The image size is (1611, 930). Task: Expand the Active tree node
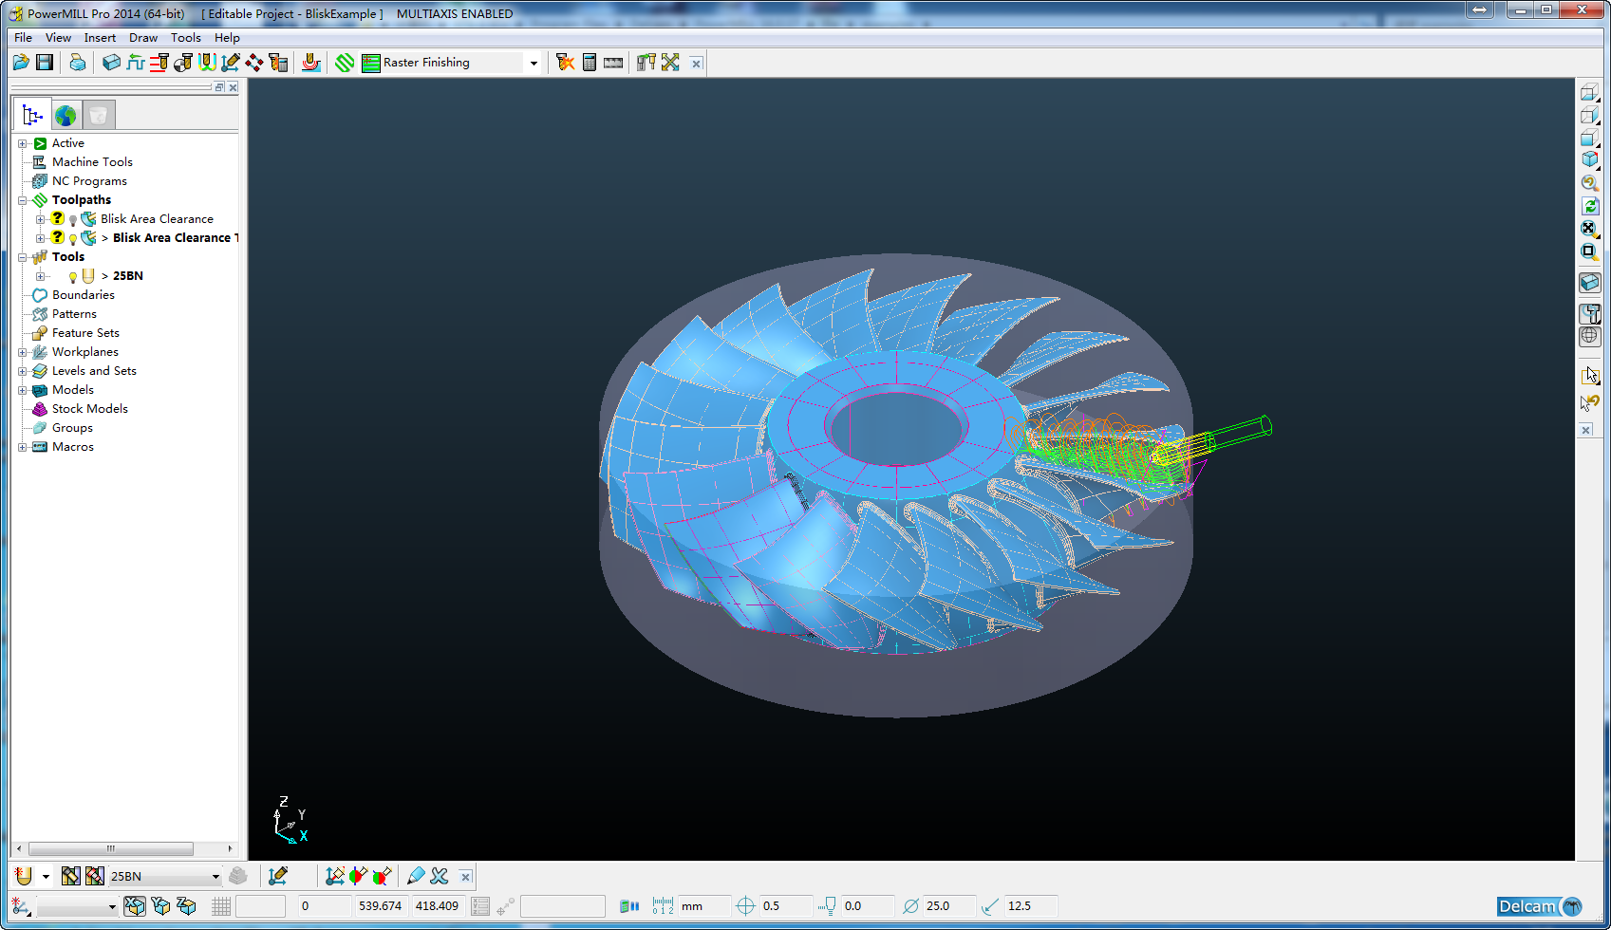[x=23, y=143]
